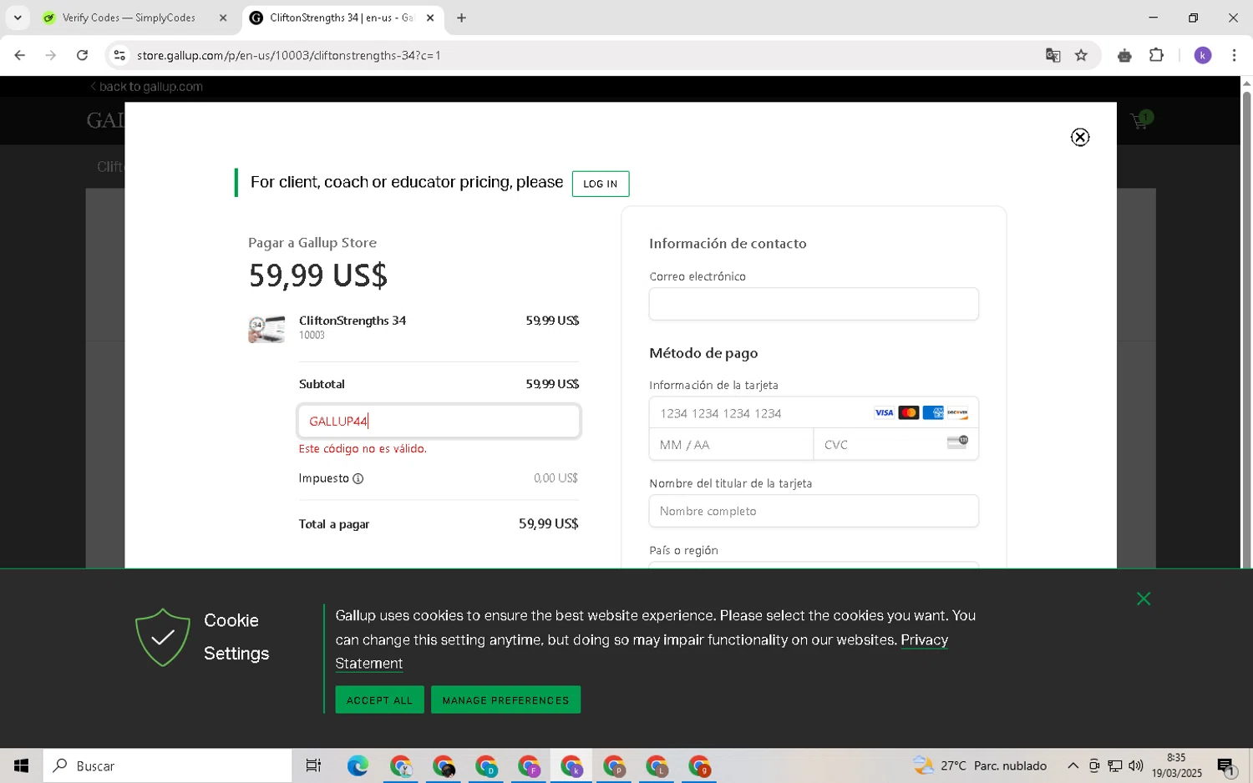Click the Nombre completo cardholder field
1253x783 pixels.
814,511
